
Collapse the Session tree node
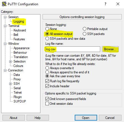5,17
